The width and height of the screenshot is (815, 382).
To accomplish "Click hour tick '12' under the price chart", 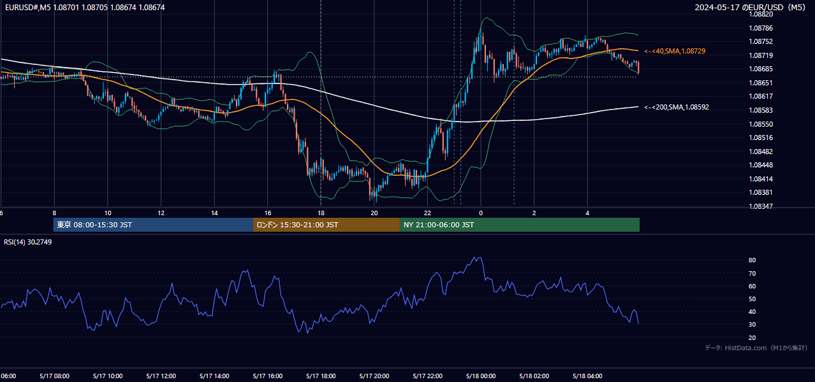I will [161, 213].
